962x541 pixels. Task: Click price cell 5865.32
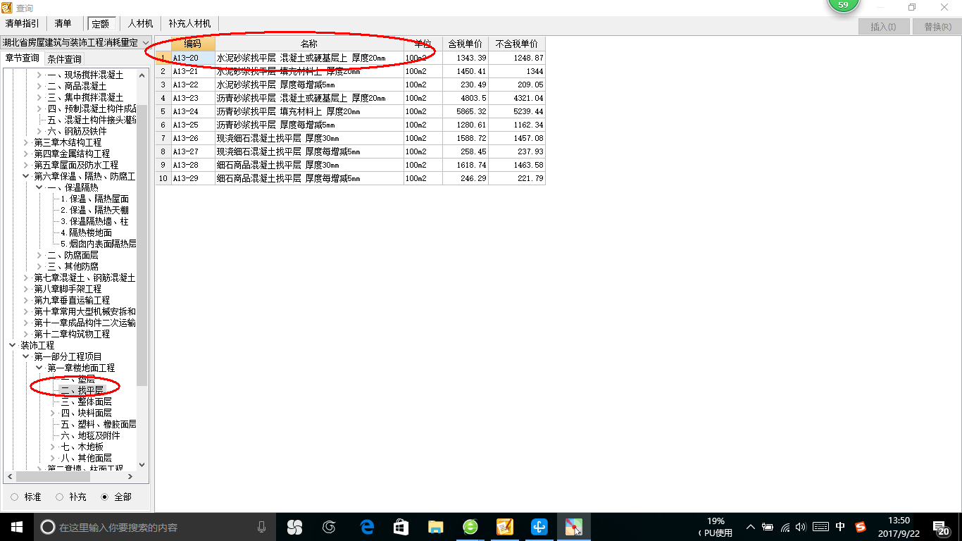tap(466, 111)
